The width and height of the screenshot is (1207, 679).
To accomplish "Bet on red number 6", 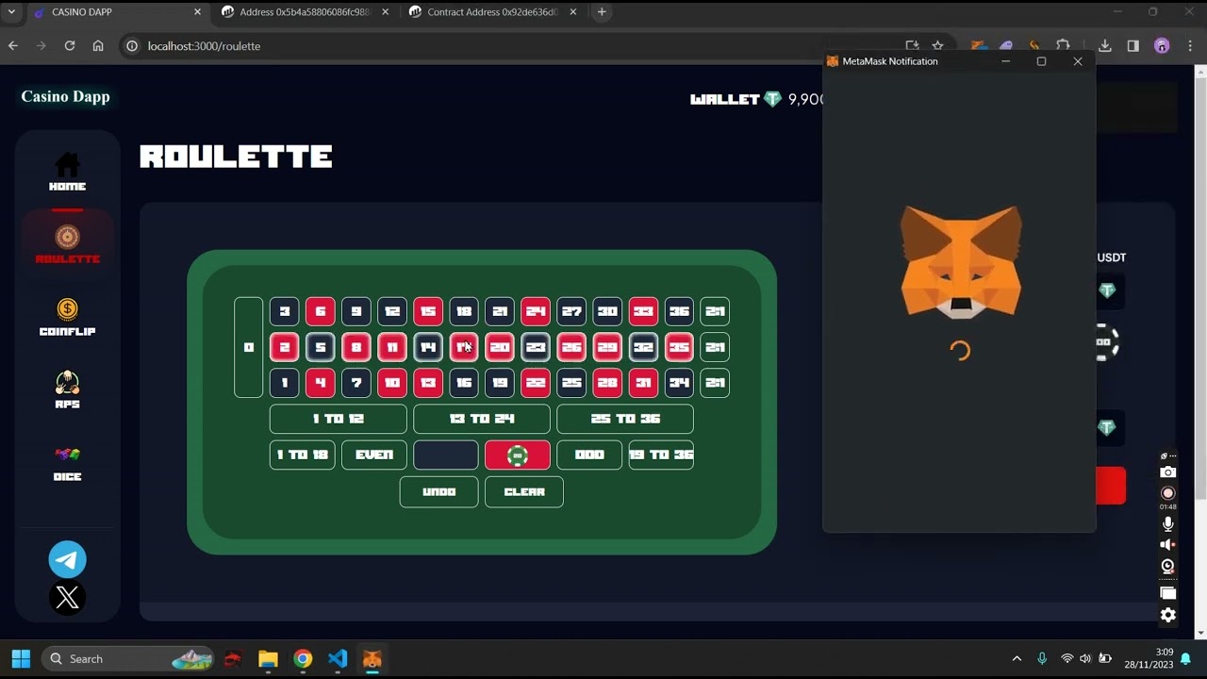I will (321, 311).
